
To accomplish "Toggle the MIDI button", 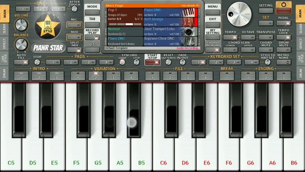I will click(74, 37).
